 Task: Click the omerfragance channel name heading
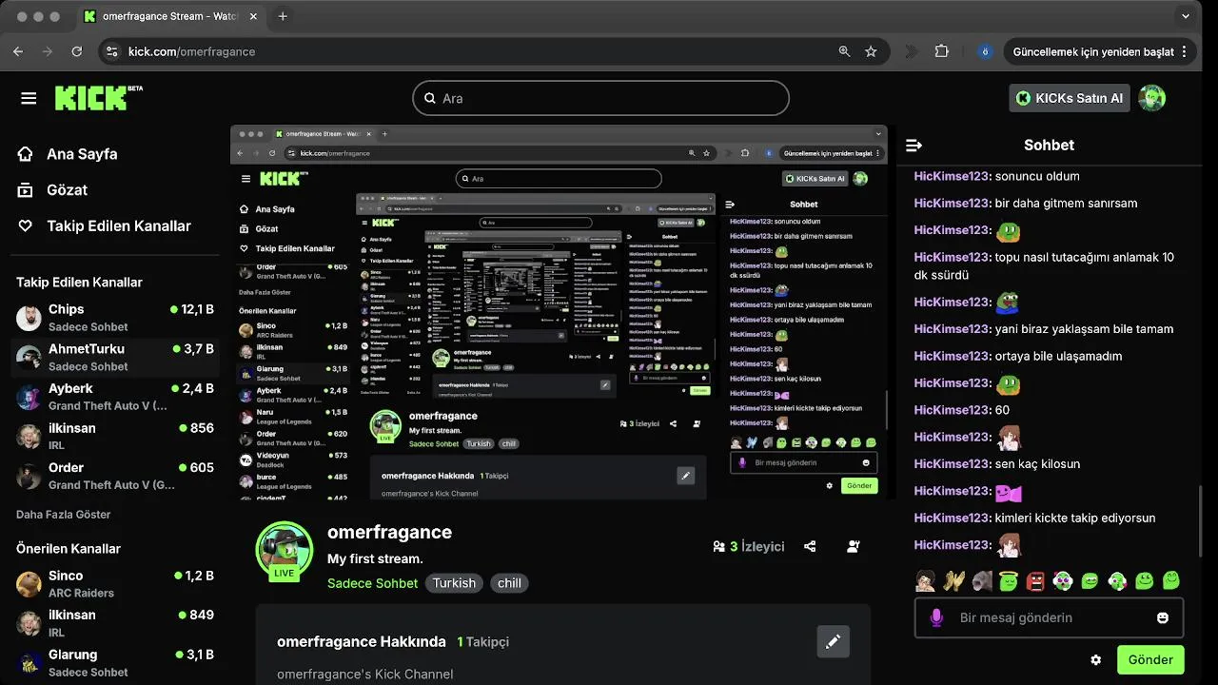[x=389, y=532]
